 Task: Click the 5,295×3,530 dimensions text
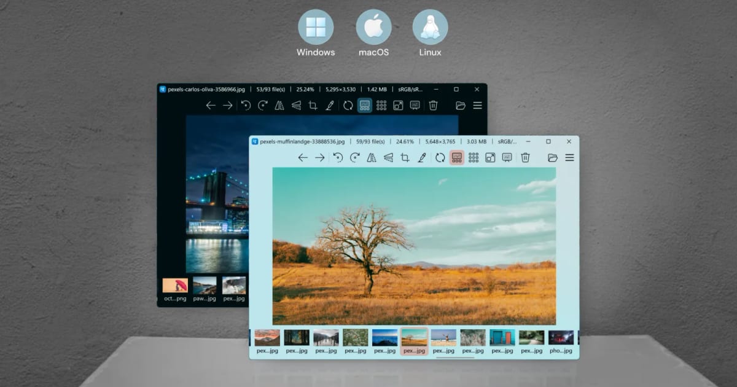pyautogui.click(x=341, y=89)
